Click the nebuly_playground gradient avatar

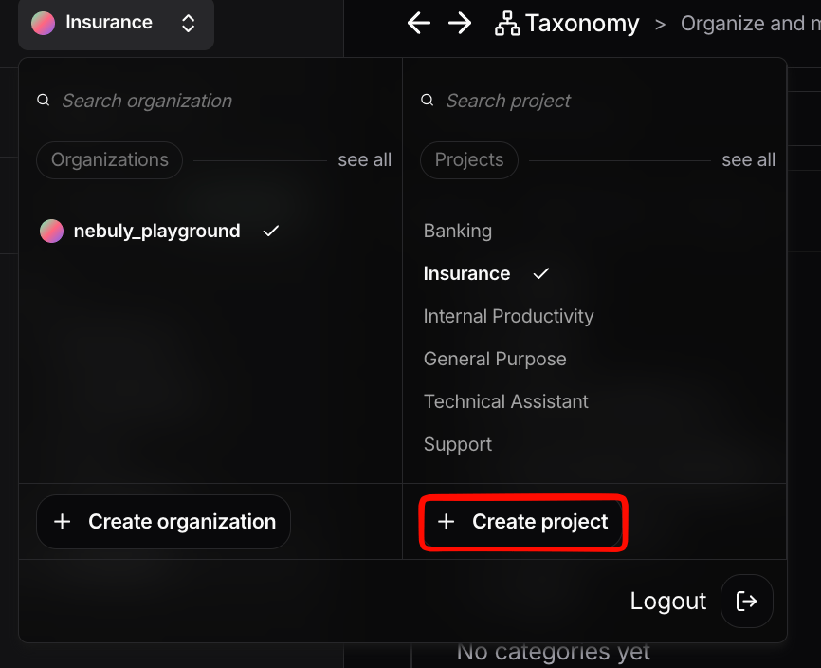pos(52,232)
